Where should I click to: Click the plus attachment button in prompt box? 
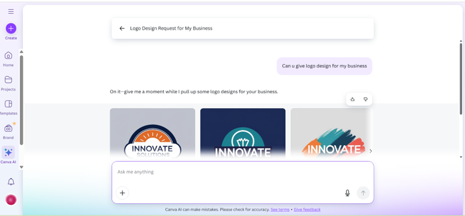click(122, 193)
